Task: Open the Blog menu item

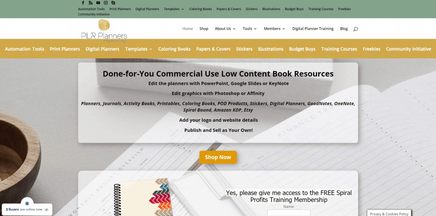Action: click(x=344, y=29)
